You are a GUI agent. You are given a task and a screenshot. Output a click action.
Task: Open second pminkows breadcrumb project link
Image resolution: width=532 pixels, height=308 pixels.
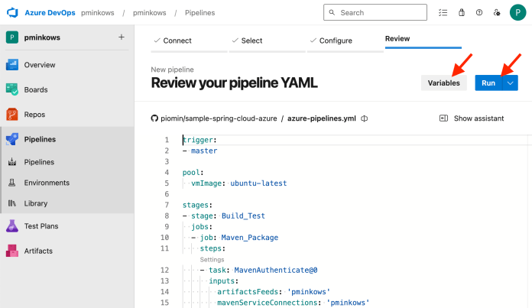point(149,12)
